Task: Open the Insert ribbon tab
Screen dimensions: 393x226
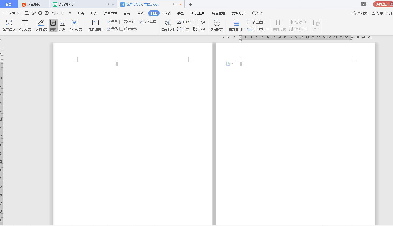Action: 94,13
